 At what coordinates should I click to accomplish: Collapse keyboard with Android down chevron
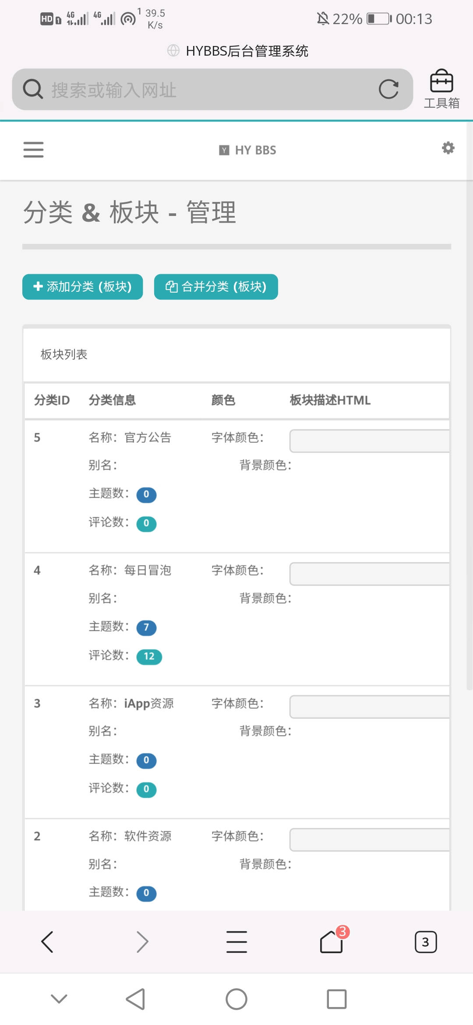click(x=59, y=999)
